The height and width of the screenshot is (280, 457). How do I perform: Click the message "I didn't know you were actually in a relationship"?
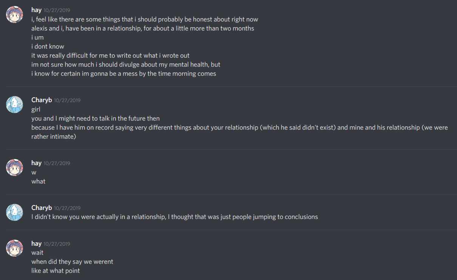(x=174, y=217)
